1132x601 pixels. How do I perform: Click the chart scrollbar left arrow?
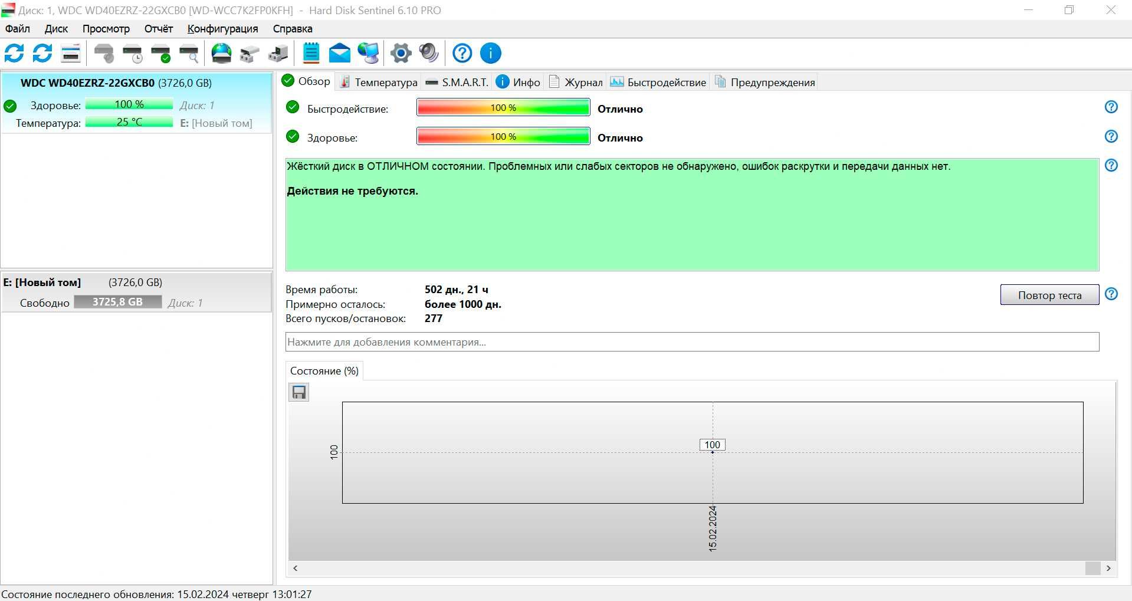click(296, 568)
